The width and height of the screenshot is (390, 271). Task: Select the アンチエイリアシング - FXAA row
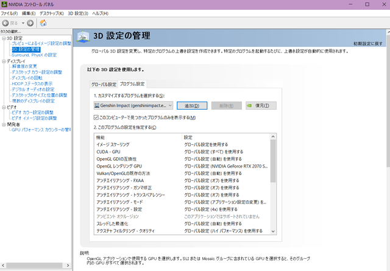[x=182, y=180]
